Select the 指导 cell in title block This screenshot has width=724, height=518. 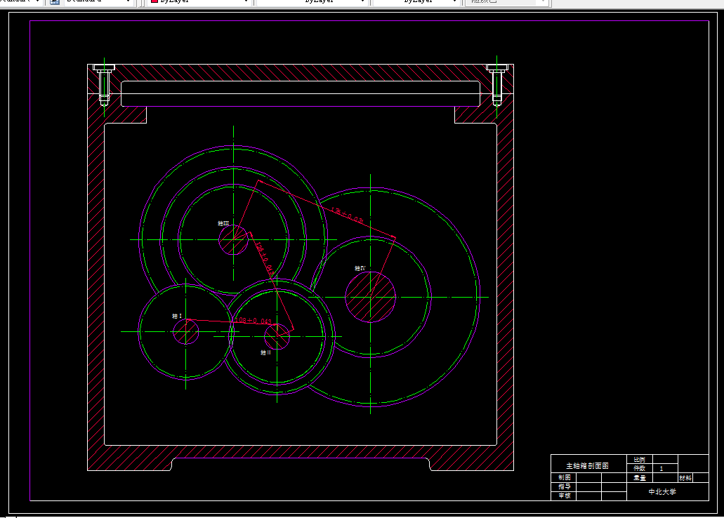[x=564, y=486]
